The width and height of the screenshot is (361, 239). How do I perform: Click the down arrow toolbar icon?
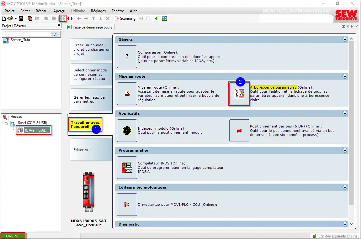(x=101, y=18)
